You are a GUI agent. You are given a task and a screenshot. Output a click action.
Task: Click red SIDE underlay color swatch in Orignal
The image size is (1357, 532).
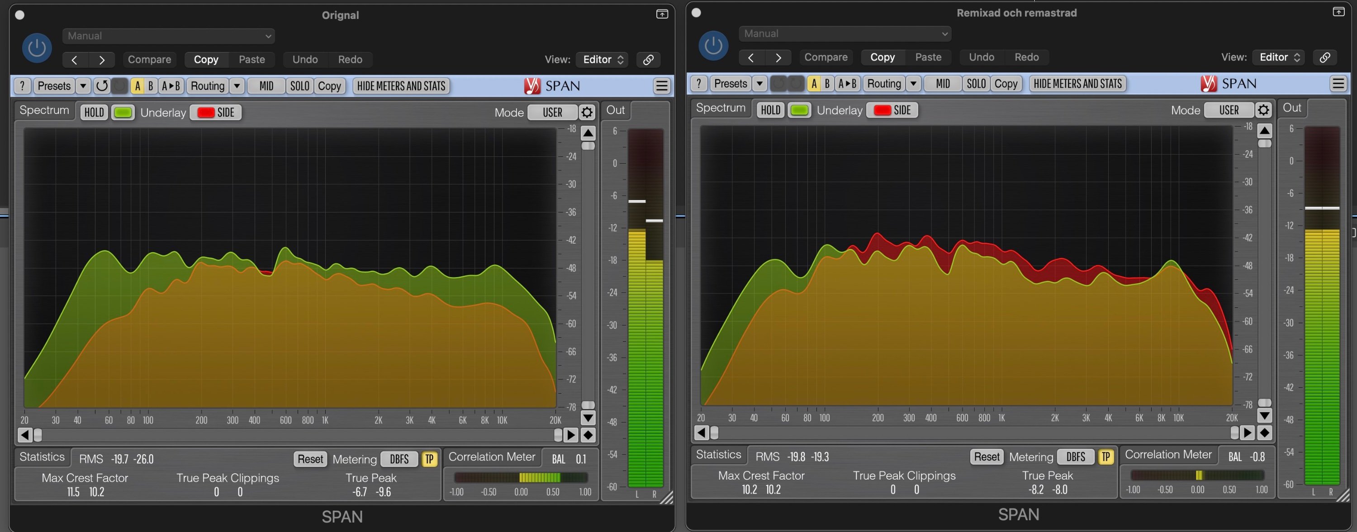205,112
